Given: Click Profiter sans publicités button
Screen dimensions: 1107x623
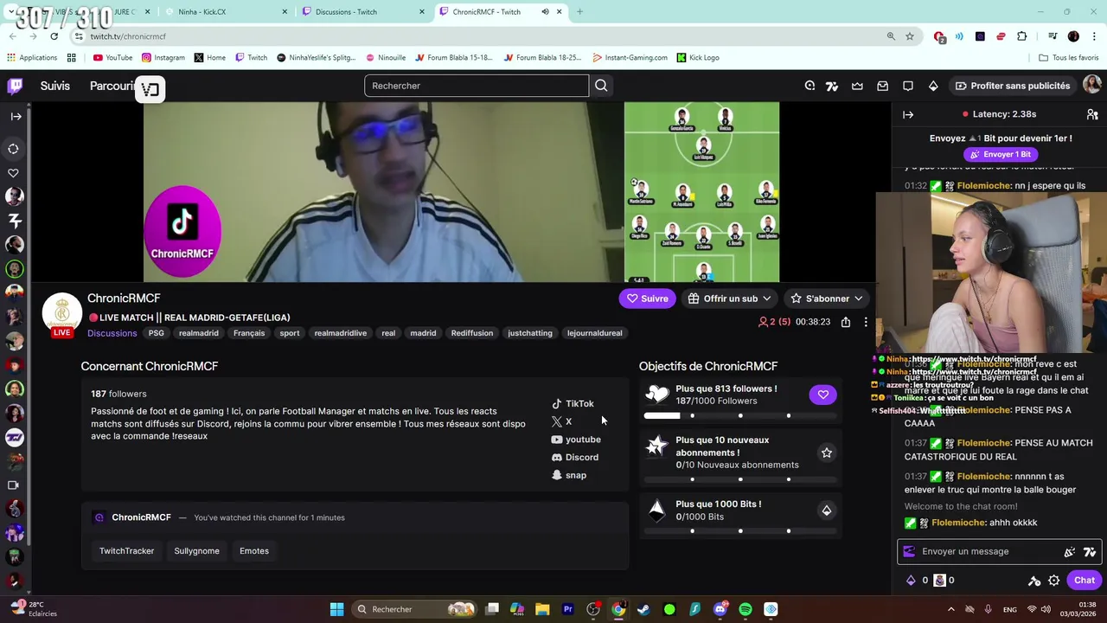Looking at the screenshot, I should point(1013,86).
